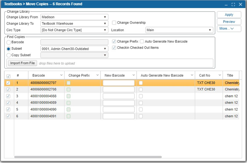Toggle Change Prefix box in row 1
The image size is (247, 163).
69,83
